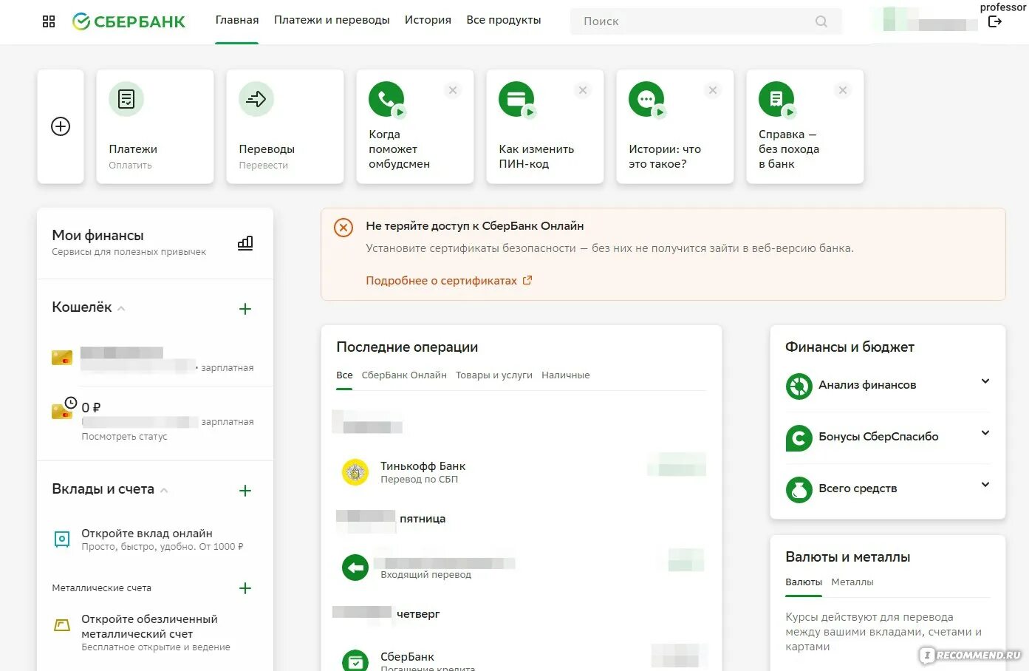Collapse the Вклады и счета section

164,491
